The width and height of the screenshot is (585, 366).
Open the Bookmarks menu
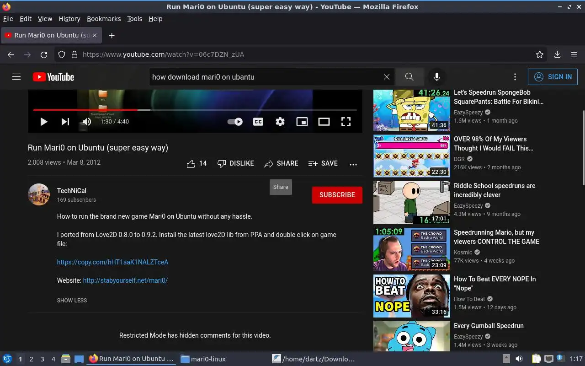[104, 19]
